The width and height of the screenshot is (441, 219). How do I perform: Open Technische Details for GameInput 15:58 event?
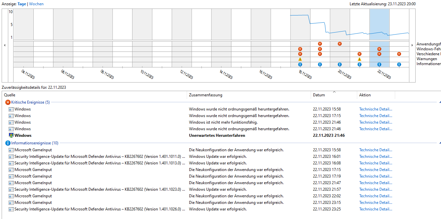[x=376, y=150]
